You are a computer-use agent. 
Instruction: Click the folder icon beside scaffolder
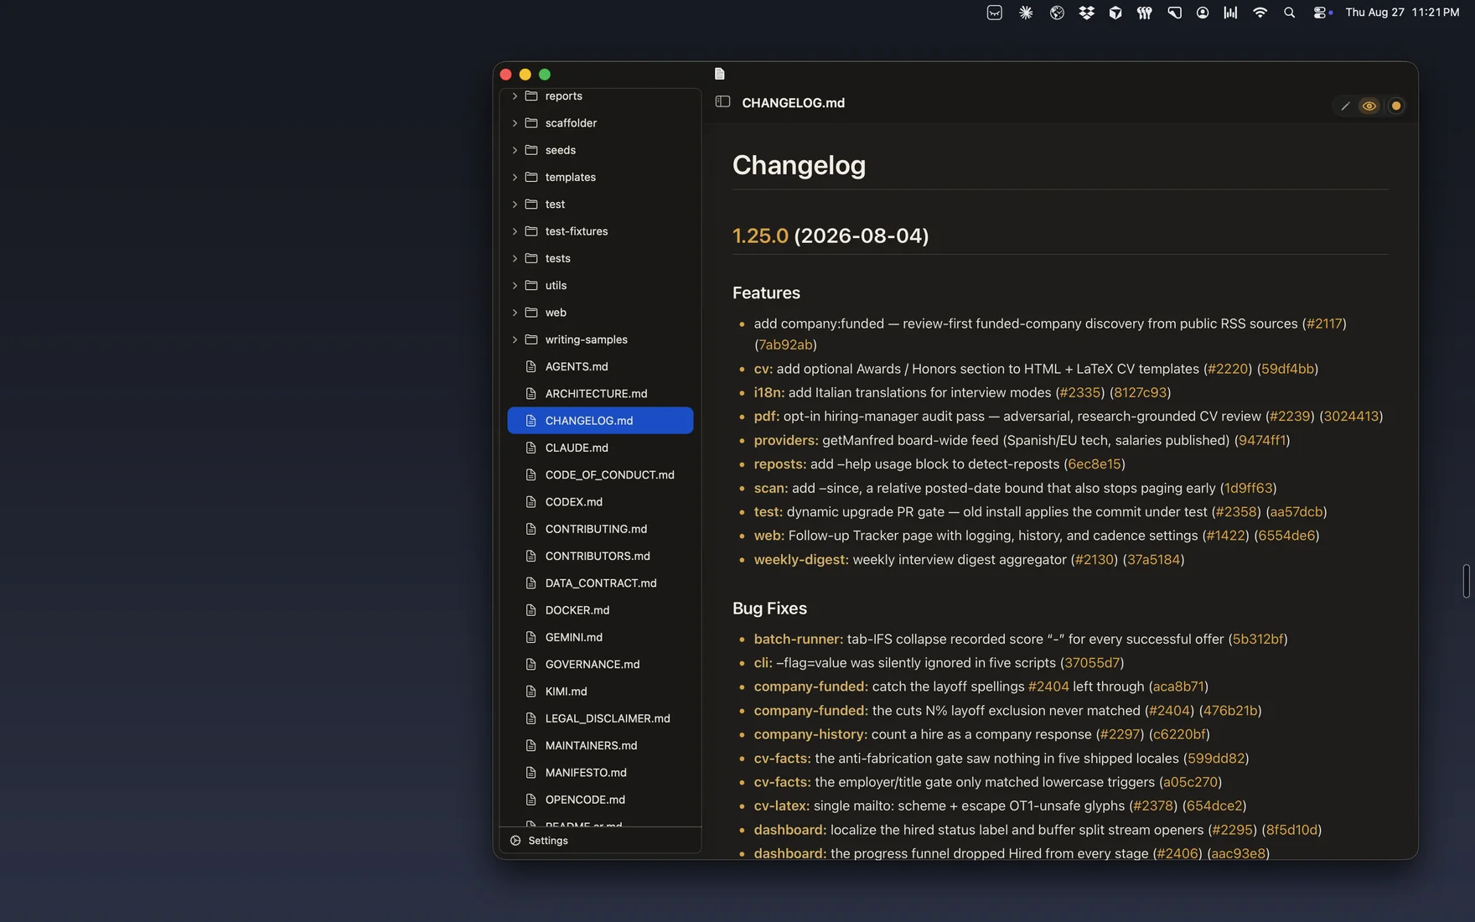[x=531, y=122]
